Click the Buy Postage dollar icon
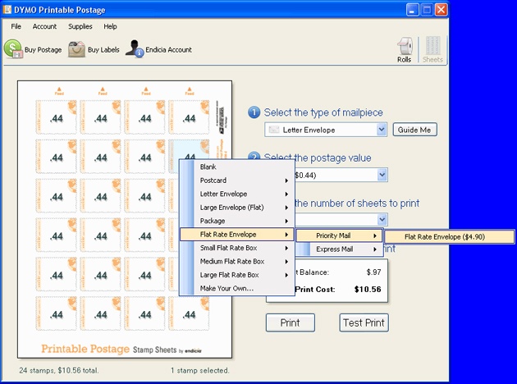 tap(13, 49)
